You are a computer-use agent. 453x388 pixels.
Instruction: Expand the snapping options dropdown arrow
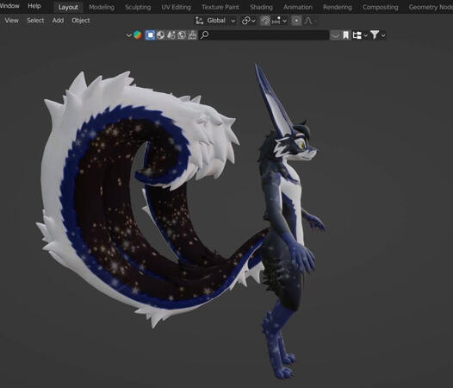coord(284,21)
